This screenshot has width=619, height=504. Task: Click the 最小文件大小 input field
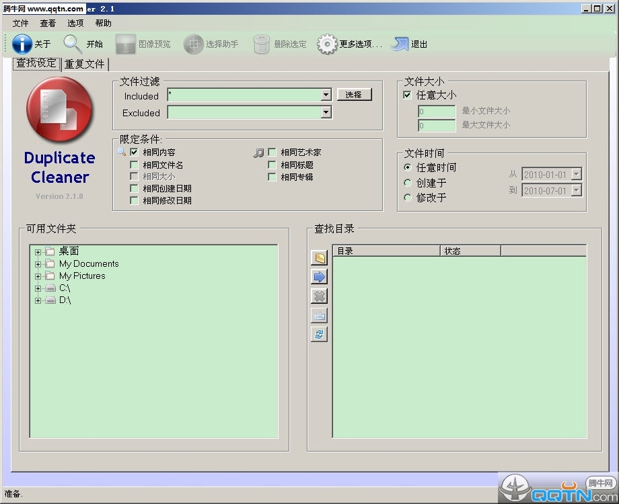click(437, 111)
